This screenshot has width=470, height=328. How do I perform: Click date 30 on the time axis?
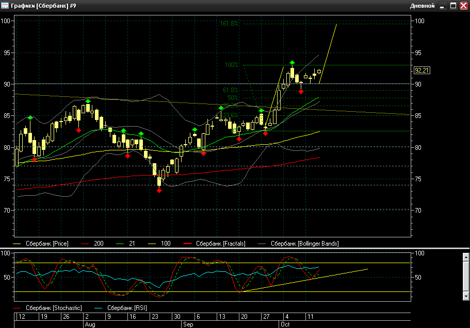[x=177, y=317]
